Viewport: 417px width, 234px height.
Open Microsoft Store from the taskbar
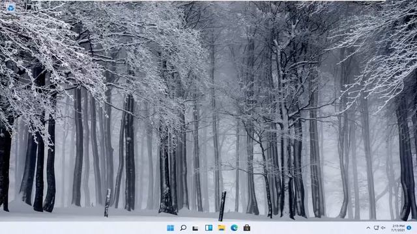tap(247, 227)
